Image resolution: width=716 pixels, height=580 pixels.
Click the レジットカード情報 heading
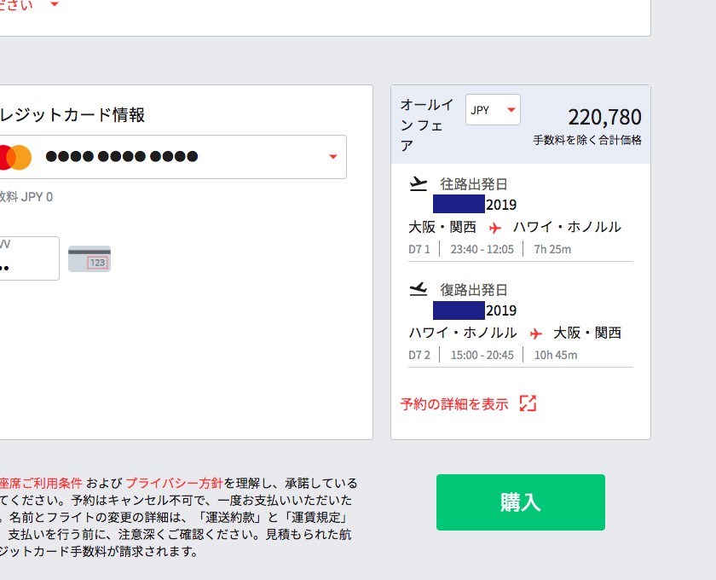pyautogui.click(x=72, y=114)
